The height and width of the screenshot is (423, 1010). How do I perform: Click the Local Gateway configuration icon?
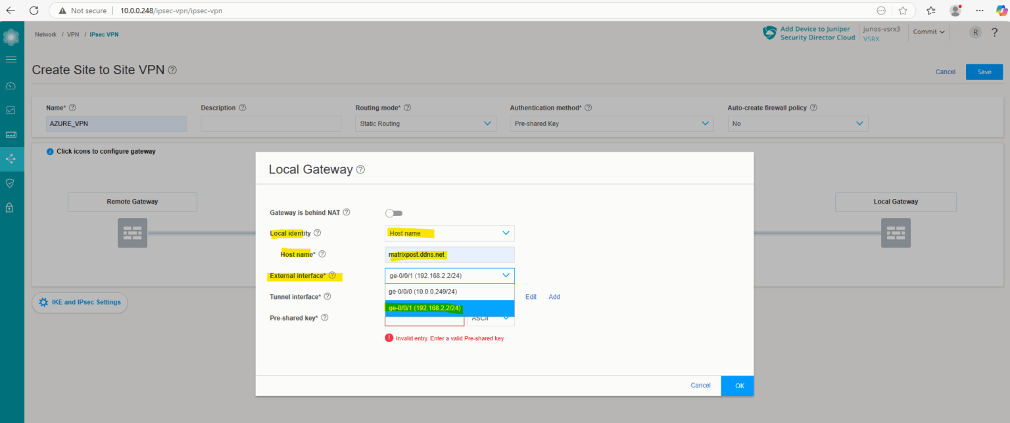[x=896, y=233]
